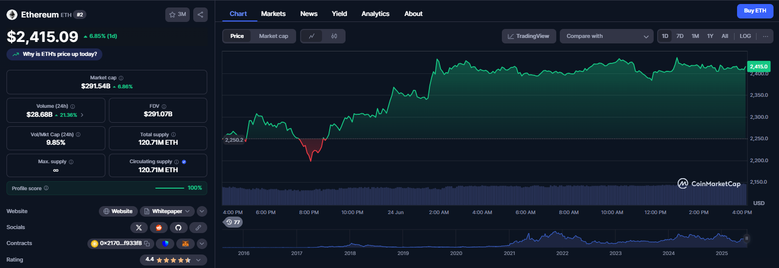Expand more website links chevron
The width and height of the screenshot is (779, 268).
[202, 211]
